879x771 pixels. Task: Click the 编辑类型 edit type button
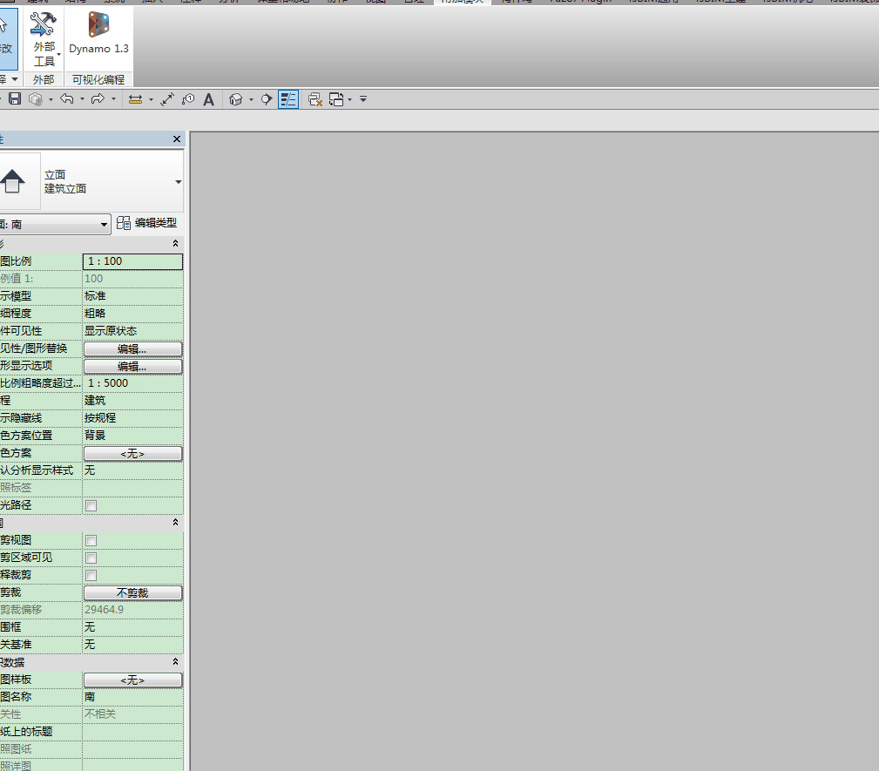point(147,223)
